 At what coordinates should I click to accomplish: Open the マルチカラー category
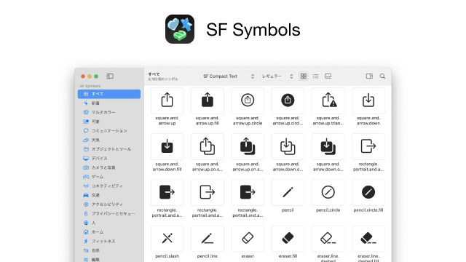[x=109, y=112]
